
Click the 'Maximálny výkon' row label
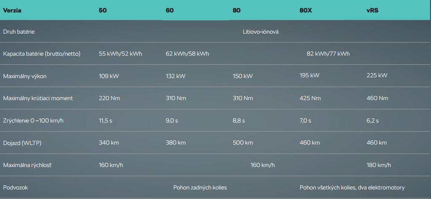(25, 76)
